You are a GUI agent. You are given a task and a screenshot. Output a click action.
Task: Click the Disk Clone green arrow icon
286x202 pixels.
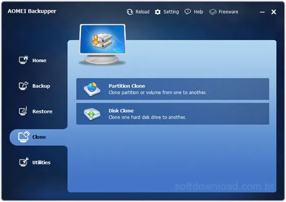[x=92, y=114]
